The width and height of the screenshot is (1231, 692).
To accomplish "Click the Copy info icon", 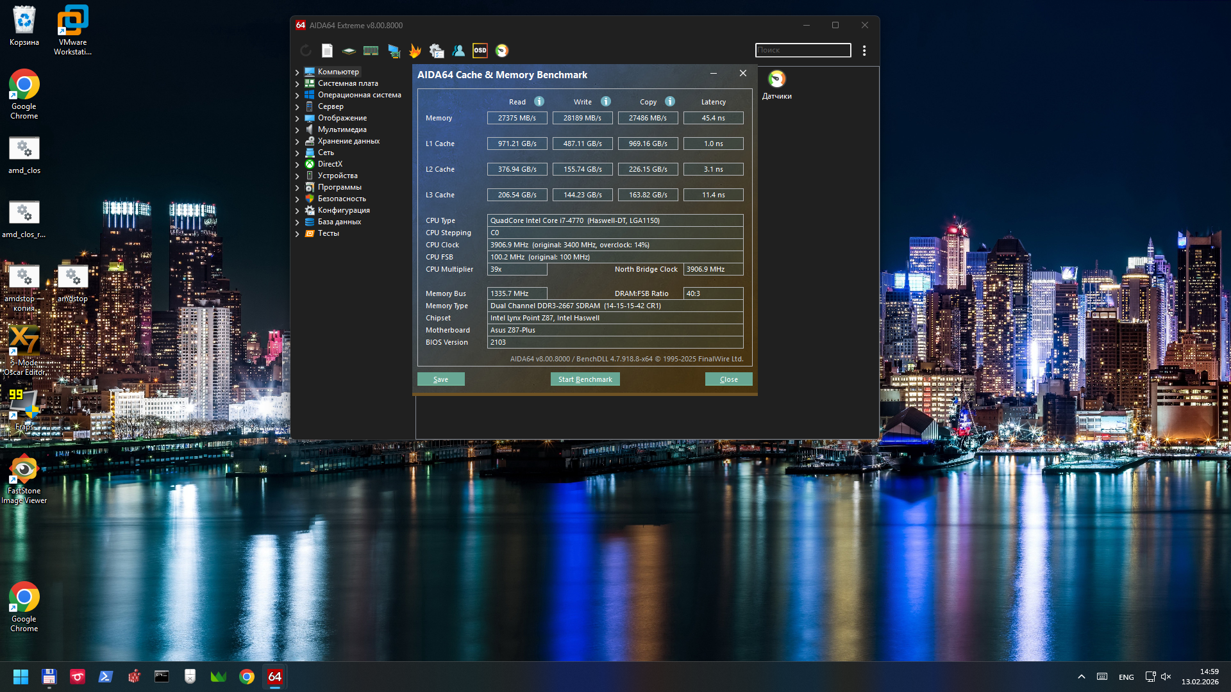I will 670,102.
